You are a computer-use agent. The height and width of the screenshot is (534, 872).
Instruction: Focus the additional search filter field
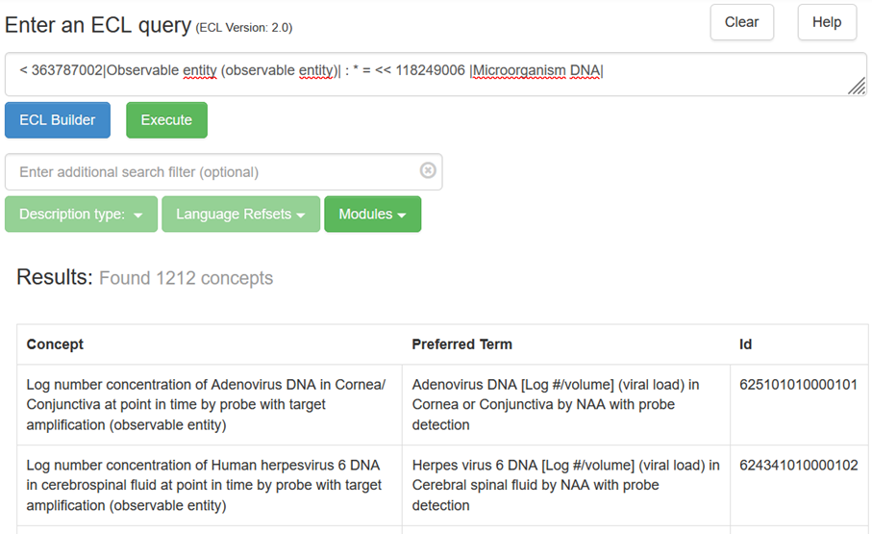click(212, 172)
